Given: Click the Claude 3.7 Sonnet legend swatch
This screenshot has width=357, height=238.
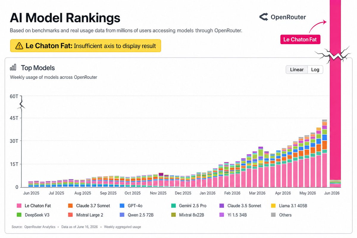Looking at the screenshot, I should coord(71,206).
